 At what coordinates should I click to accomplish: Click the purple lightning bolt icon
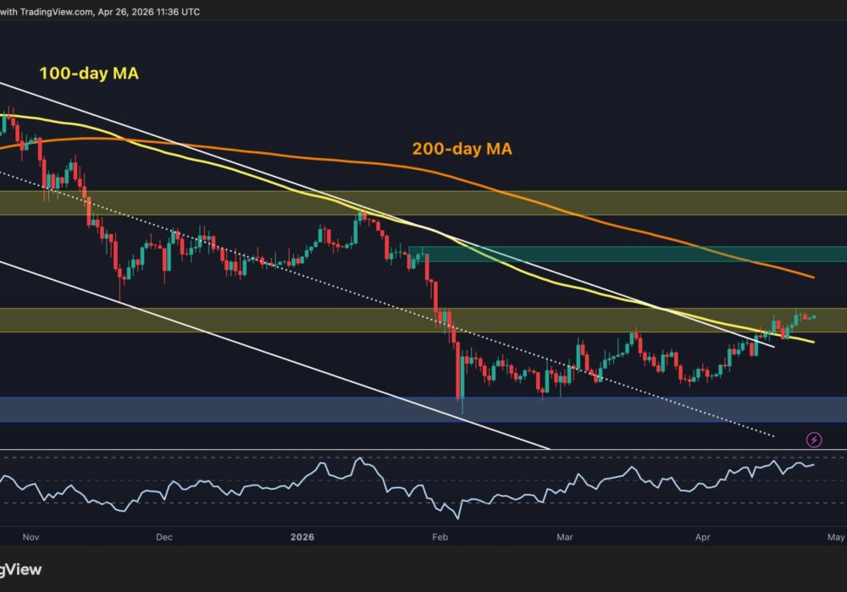[x=814, y=439]
